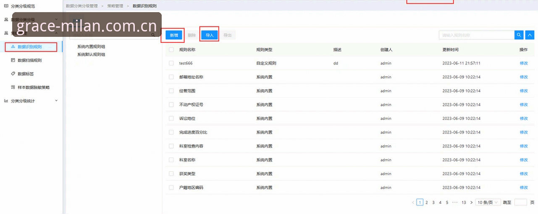This screenshot has width=538, height=214.
Task: Click 修改 for 完成进度百分比 row
Action: (524, 132)
